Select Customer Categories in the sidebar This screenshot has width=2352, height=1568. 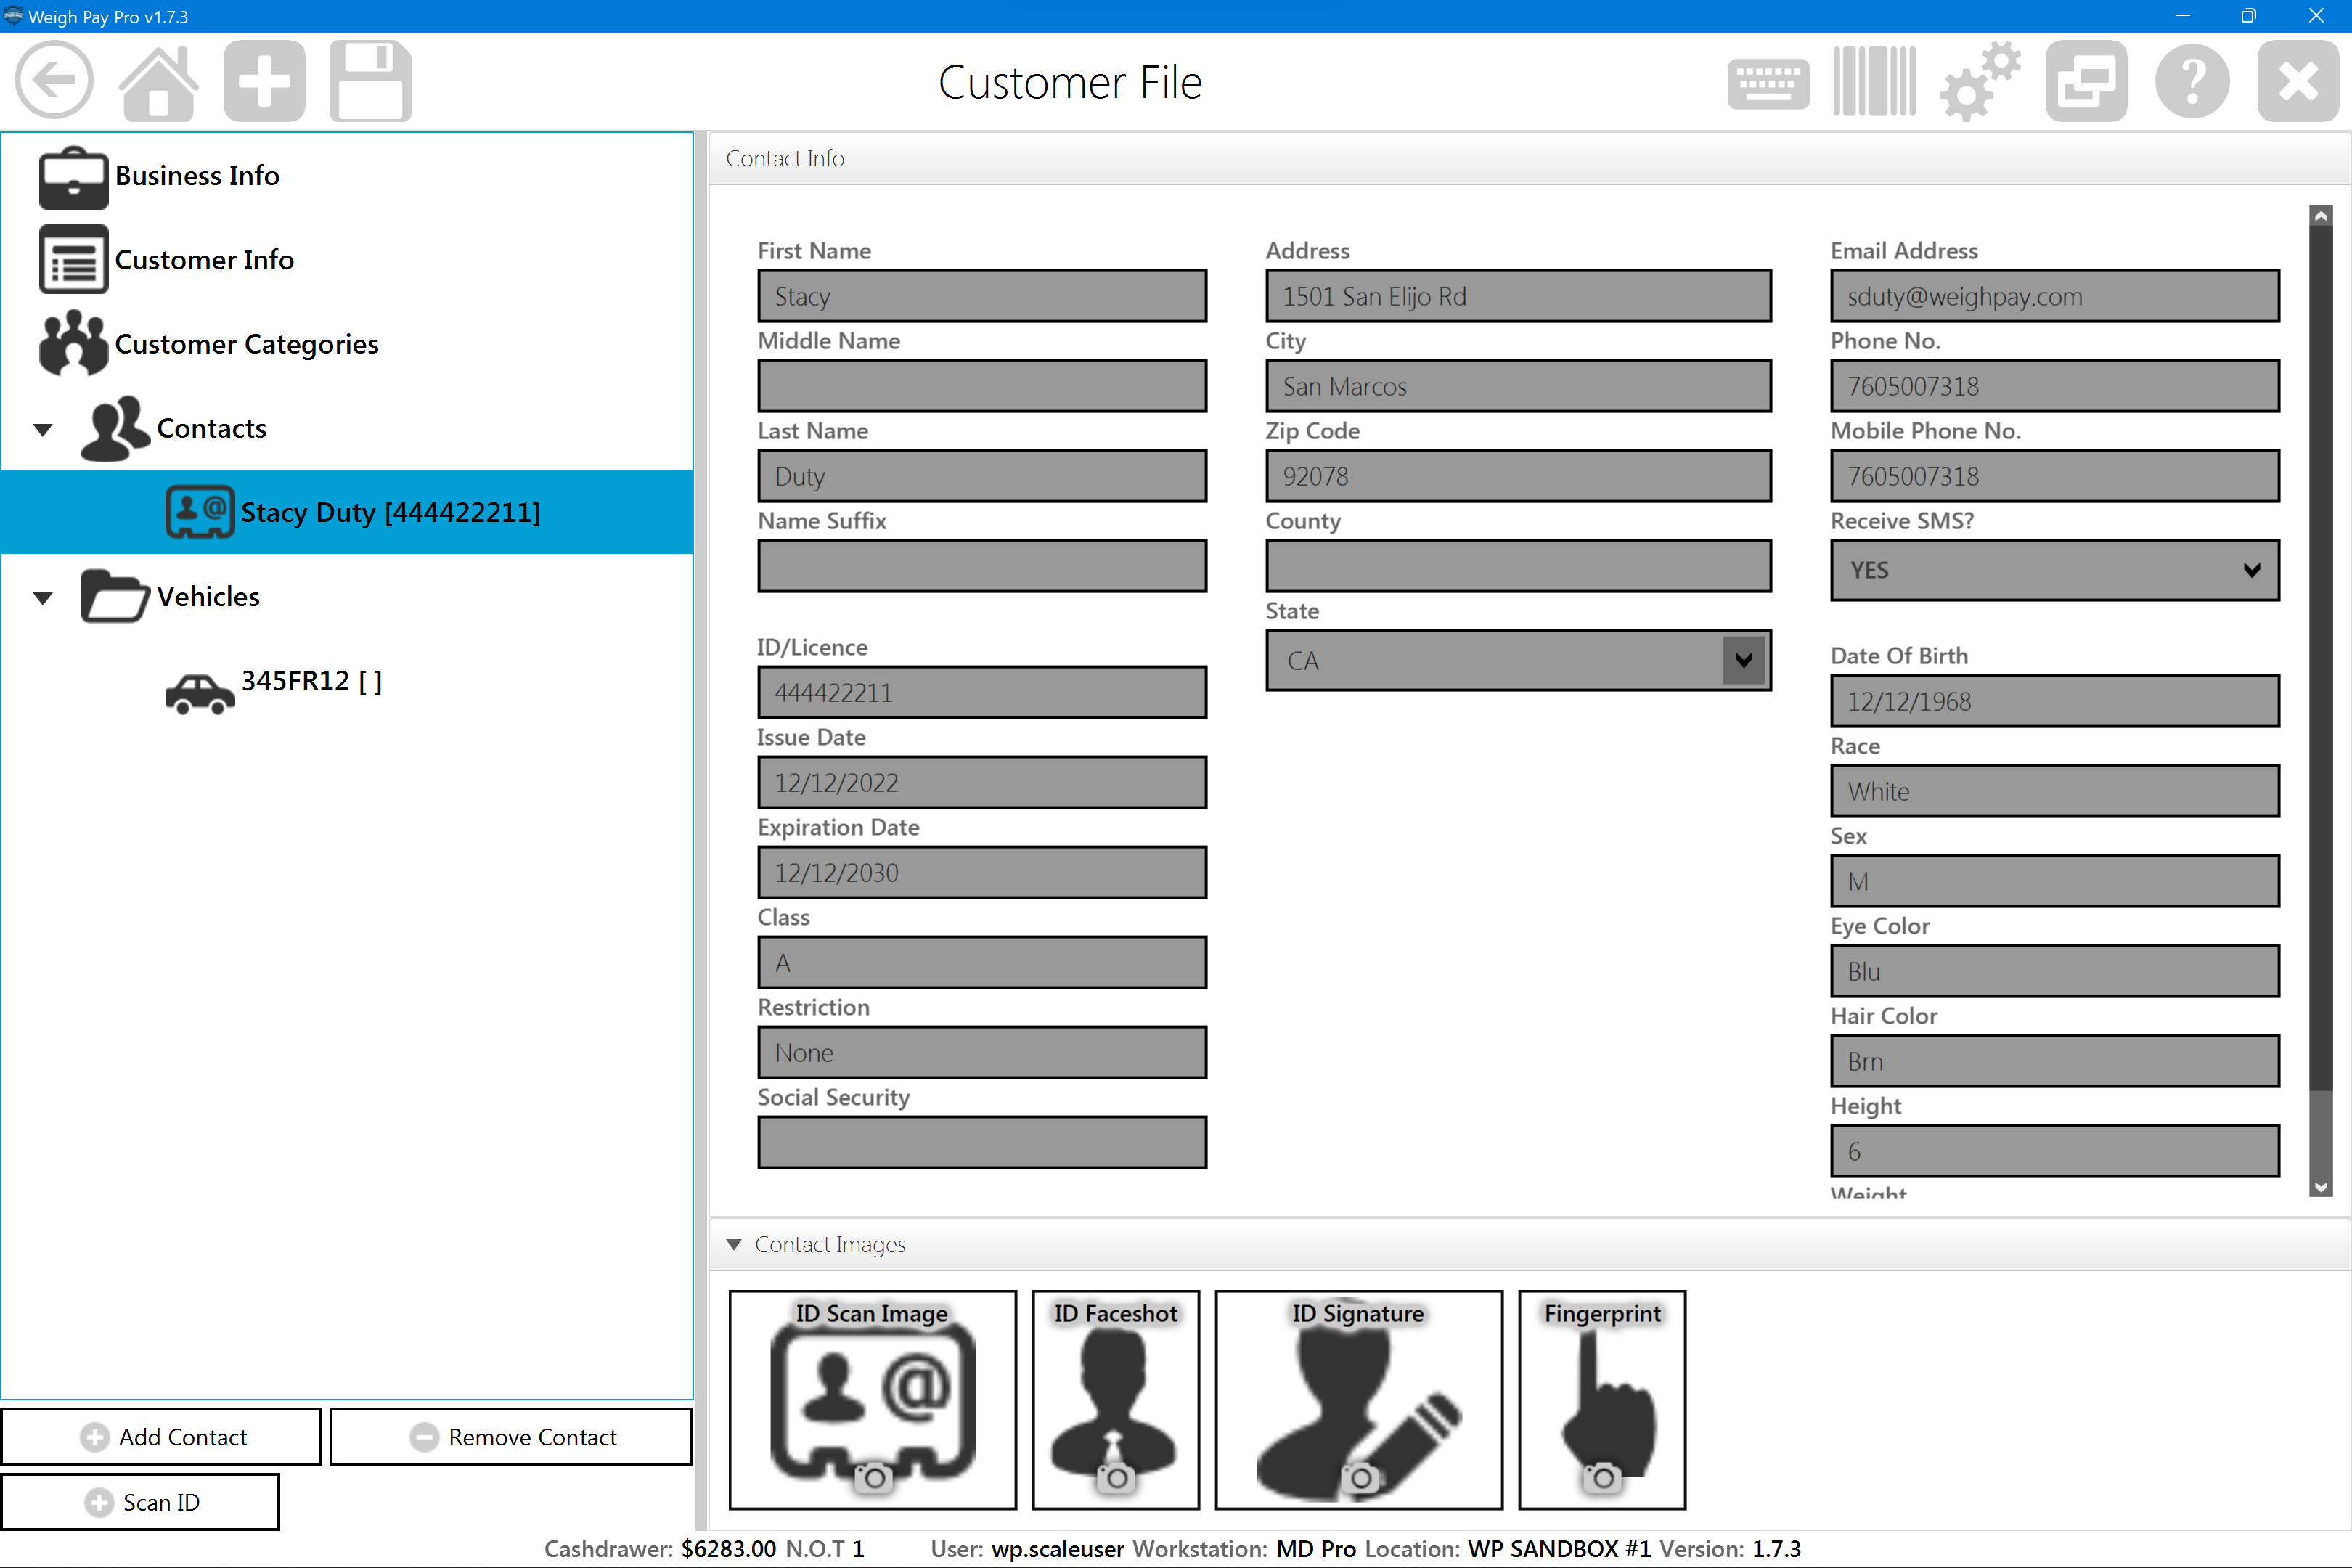coord(246,344)
